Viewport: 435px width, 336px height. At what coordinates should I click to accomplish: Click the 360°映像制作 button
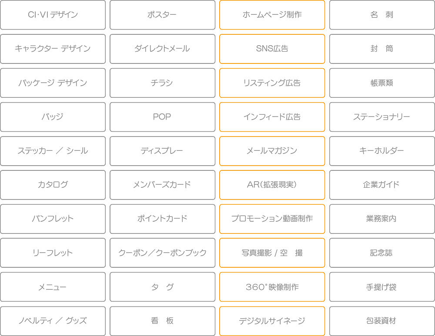[x=272, y=287]
